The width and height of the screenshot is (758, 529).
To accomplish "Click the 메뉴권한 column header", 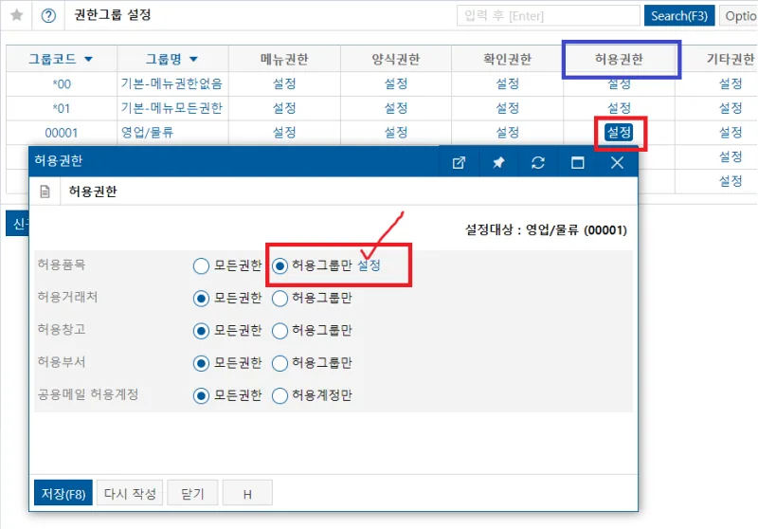I will (x=284, y=59).
